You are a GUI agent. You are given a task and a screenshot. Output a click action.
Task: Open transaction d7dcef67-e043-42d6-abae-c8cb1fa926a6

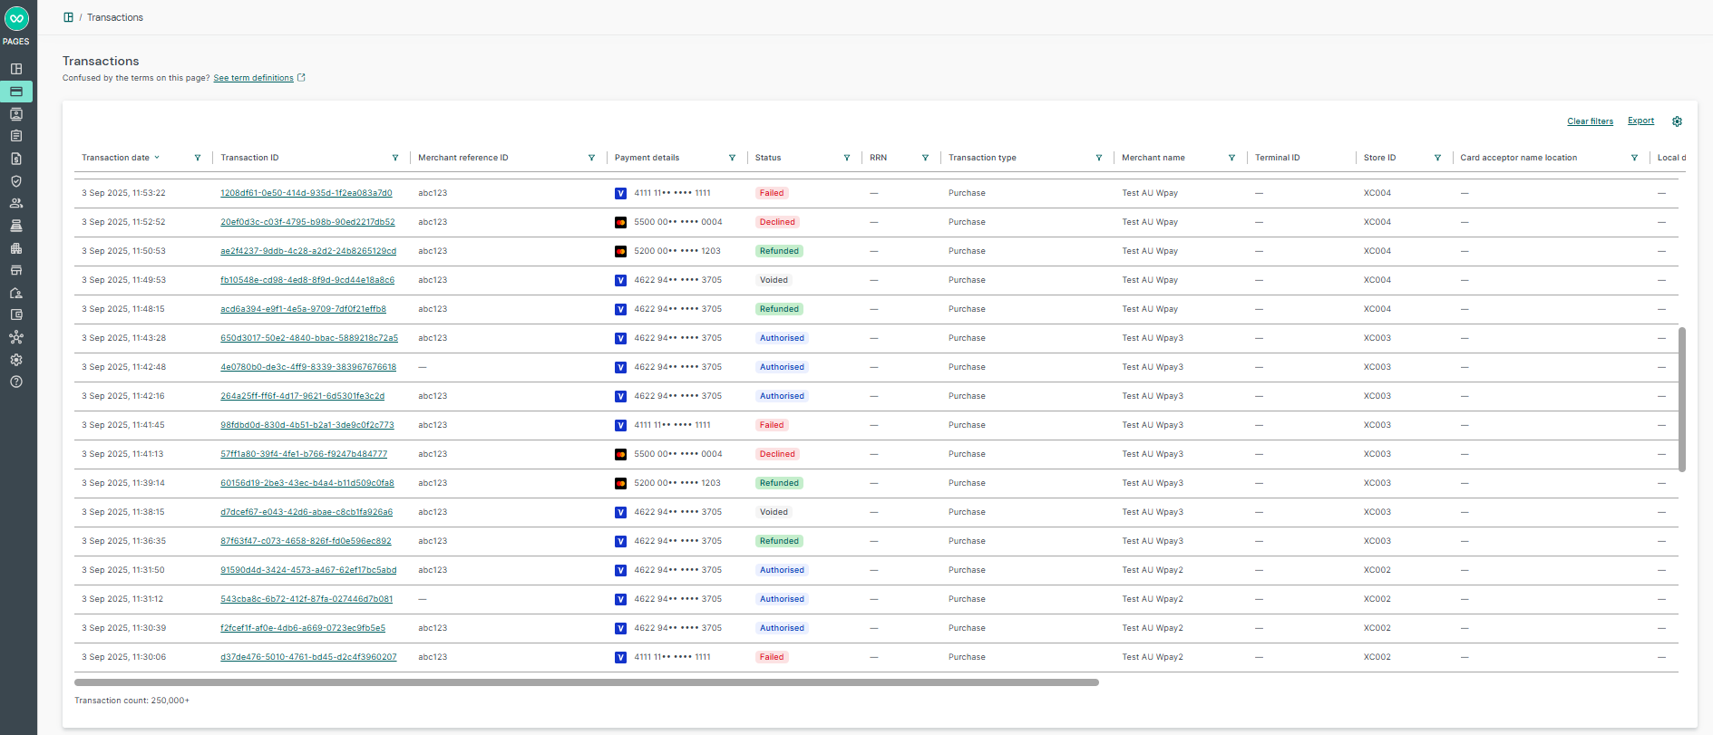[307, 512]
